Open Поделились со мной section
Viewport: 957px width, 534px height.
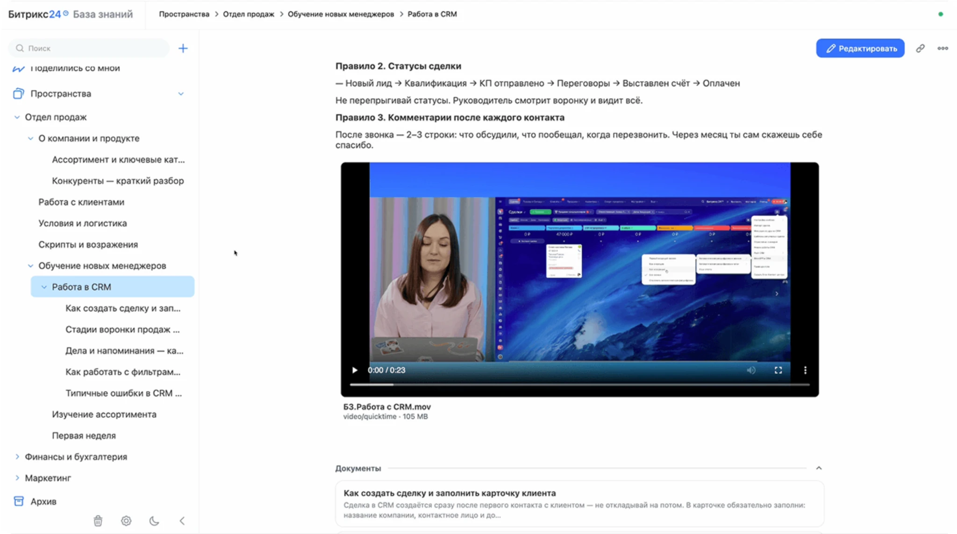pyautogui.click(x=75, y=68)
